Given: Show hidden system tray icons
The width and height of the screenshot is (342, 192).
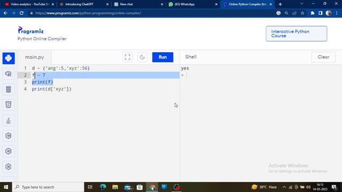Looking at the screenshot, I should [284, 187].
